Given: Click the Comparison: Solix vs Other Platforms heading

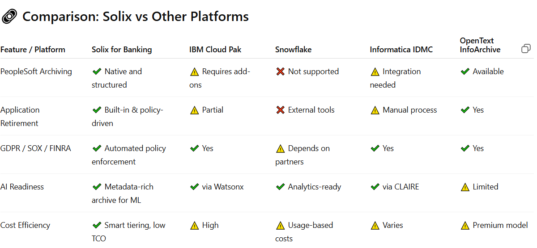Looking at the screenshot, I should pos(136,17).
